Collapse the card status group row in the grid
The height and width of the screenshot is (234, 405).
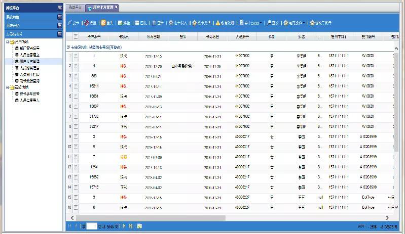tap(69, 46)
